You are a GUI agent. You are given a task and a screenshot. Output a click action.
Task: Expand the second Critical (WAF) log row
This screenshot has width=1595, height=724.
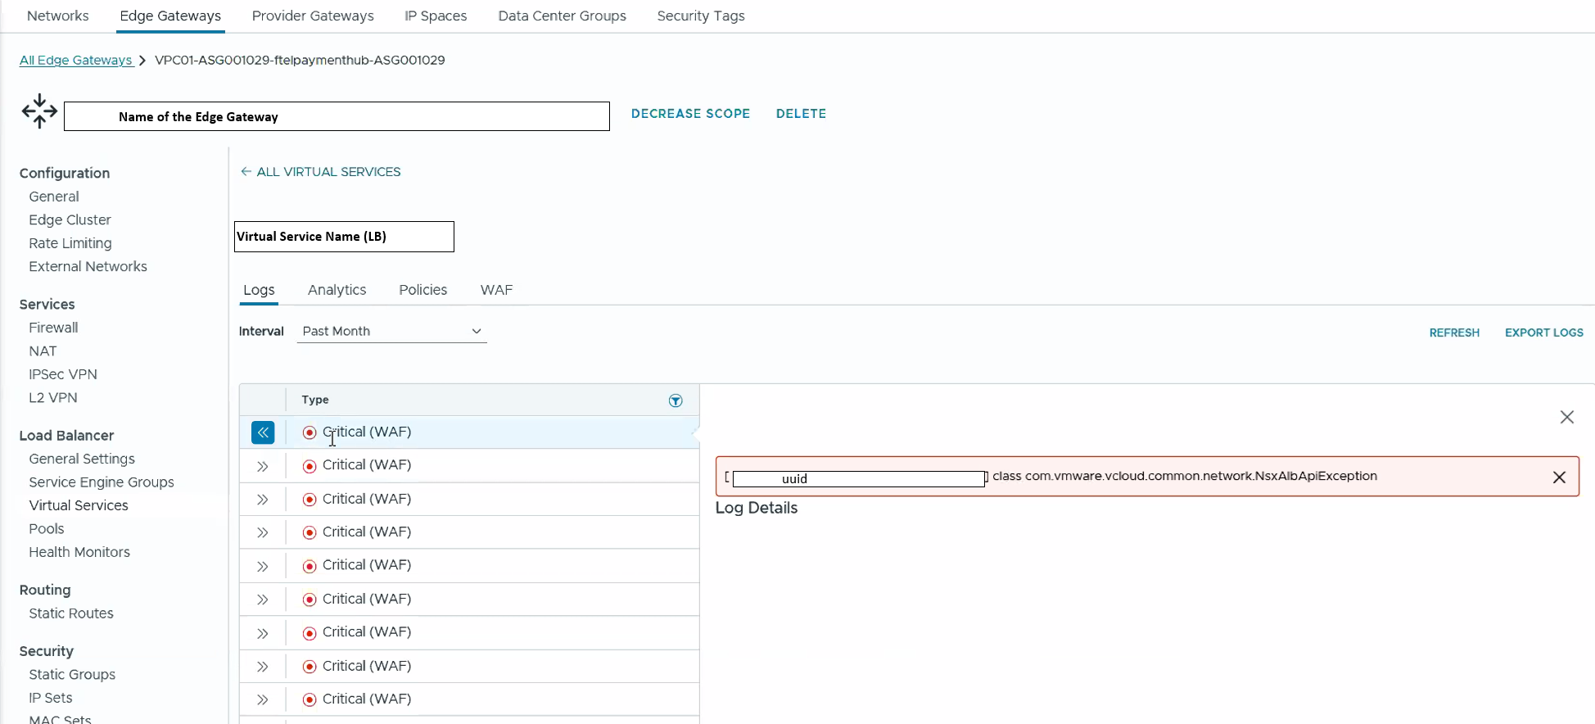click(263, 466)
